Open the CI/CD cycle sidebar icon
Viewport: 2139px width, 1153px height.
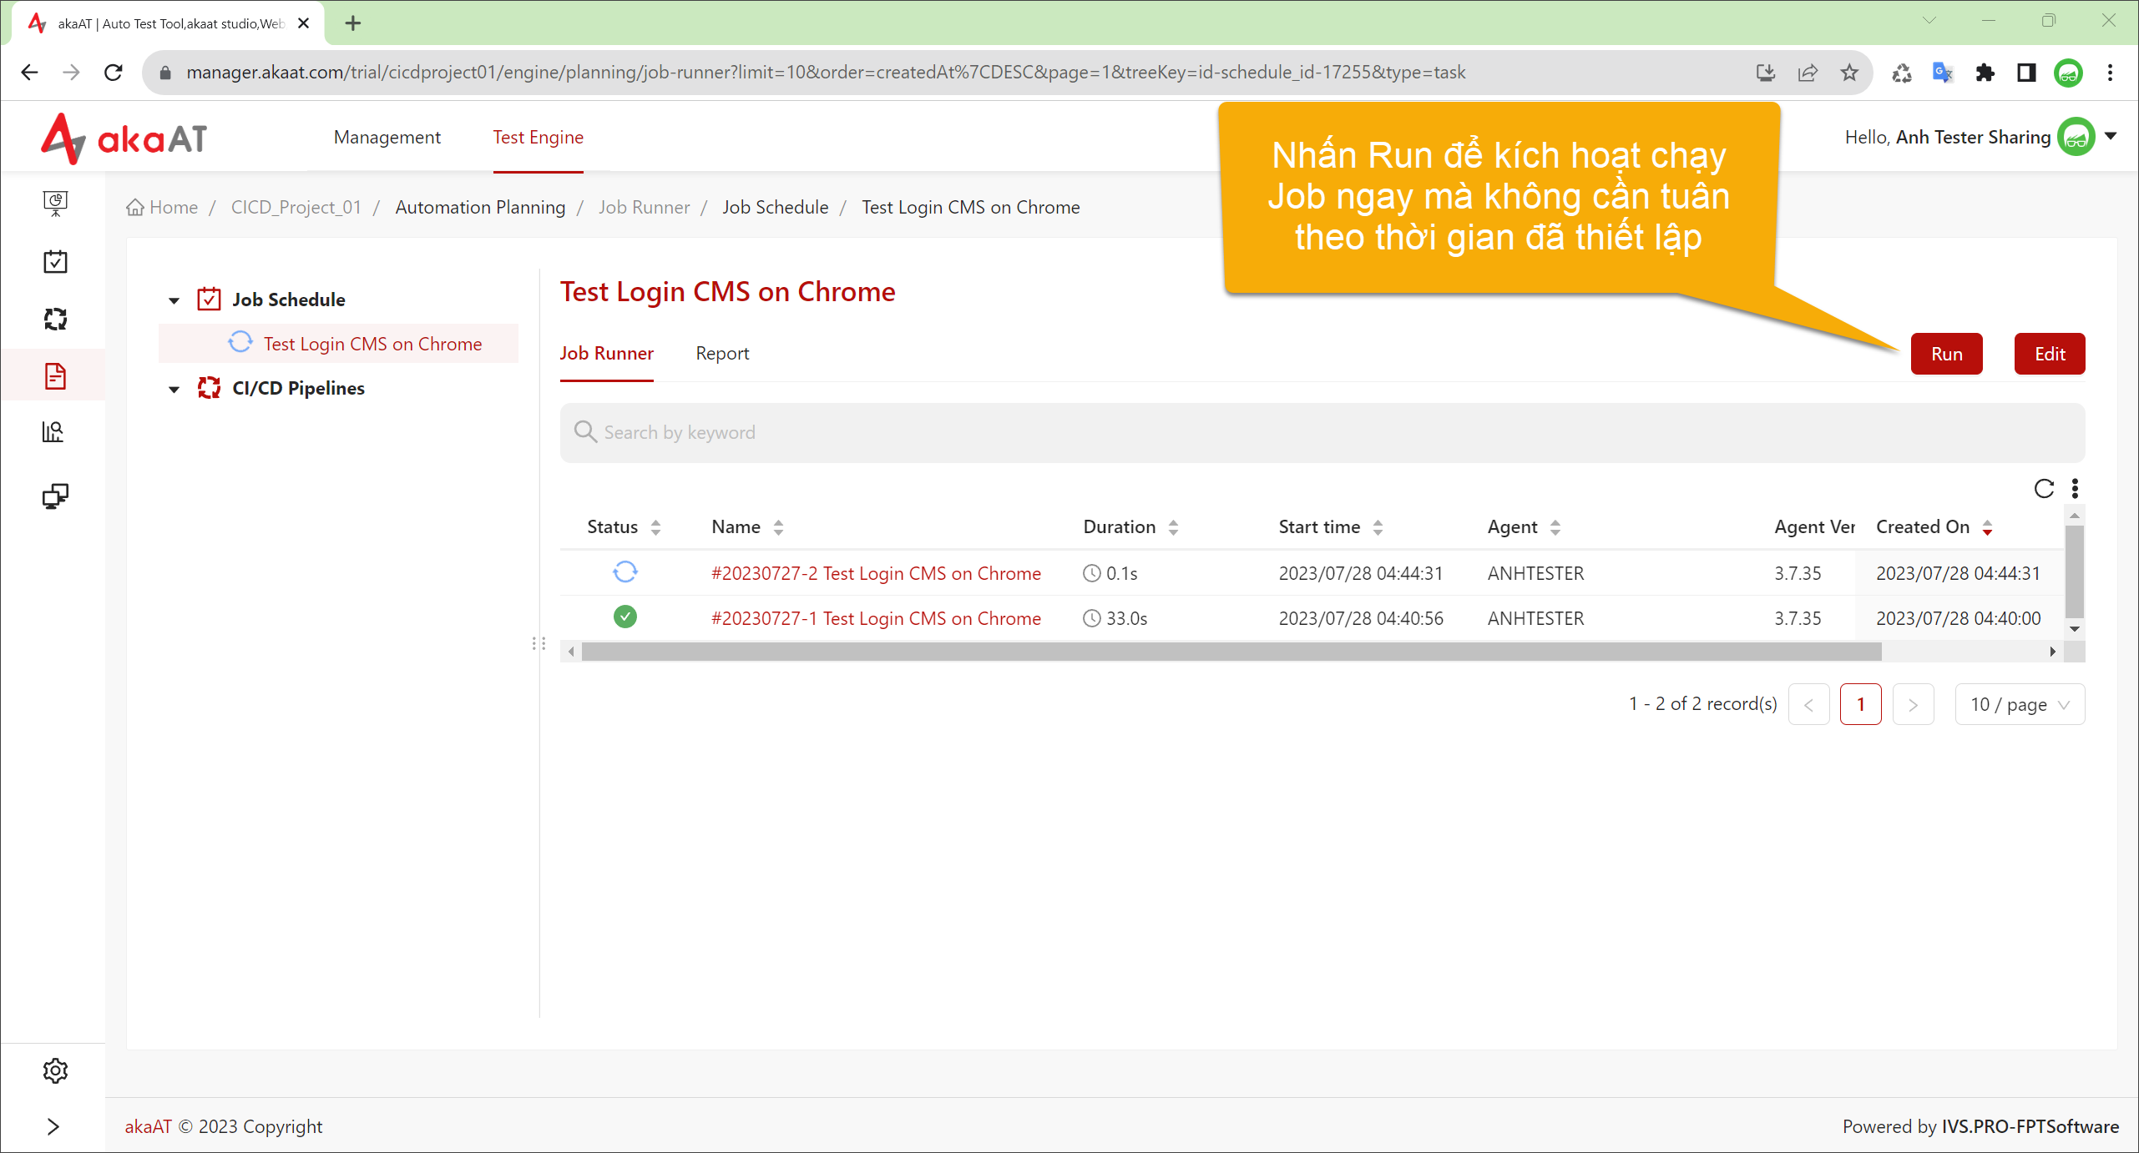[x=55, y=319]
